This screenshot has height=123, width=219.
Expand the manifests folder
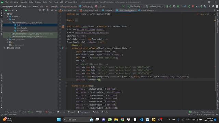[x=8, y=17]
